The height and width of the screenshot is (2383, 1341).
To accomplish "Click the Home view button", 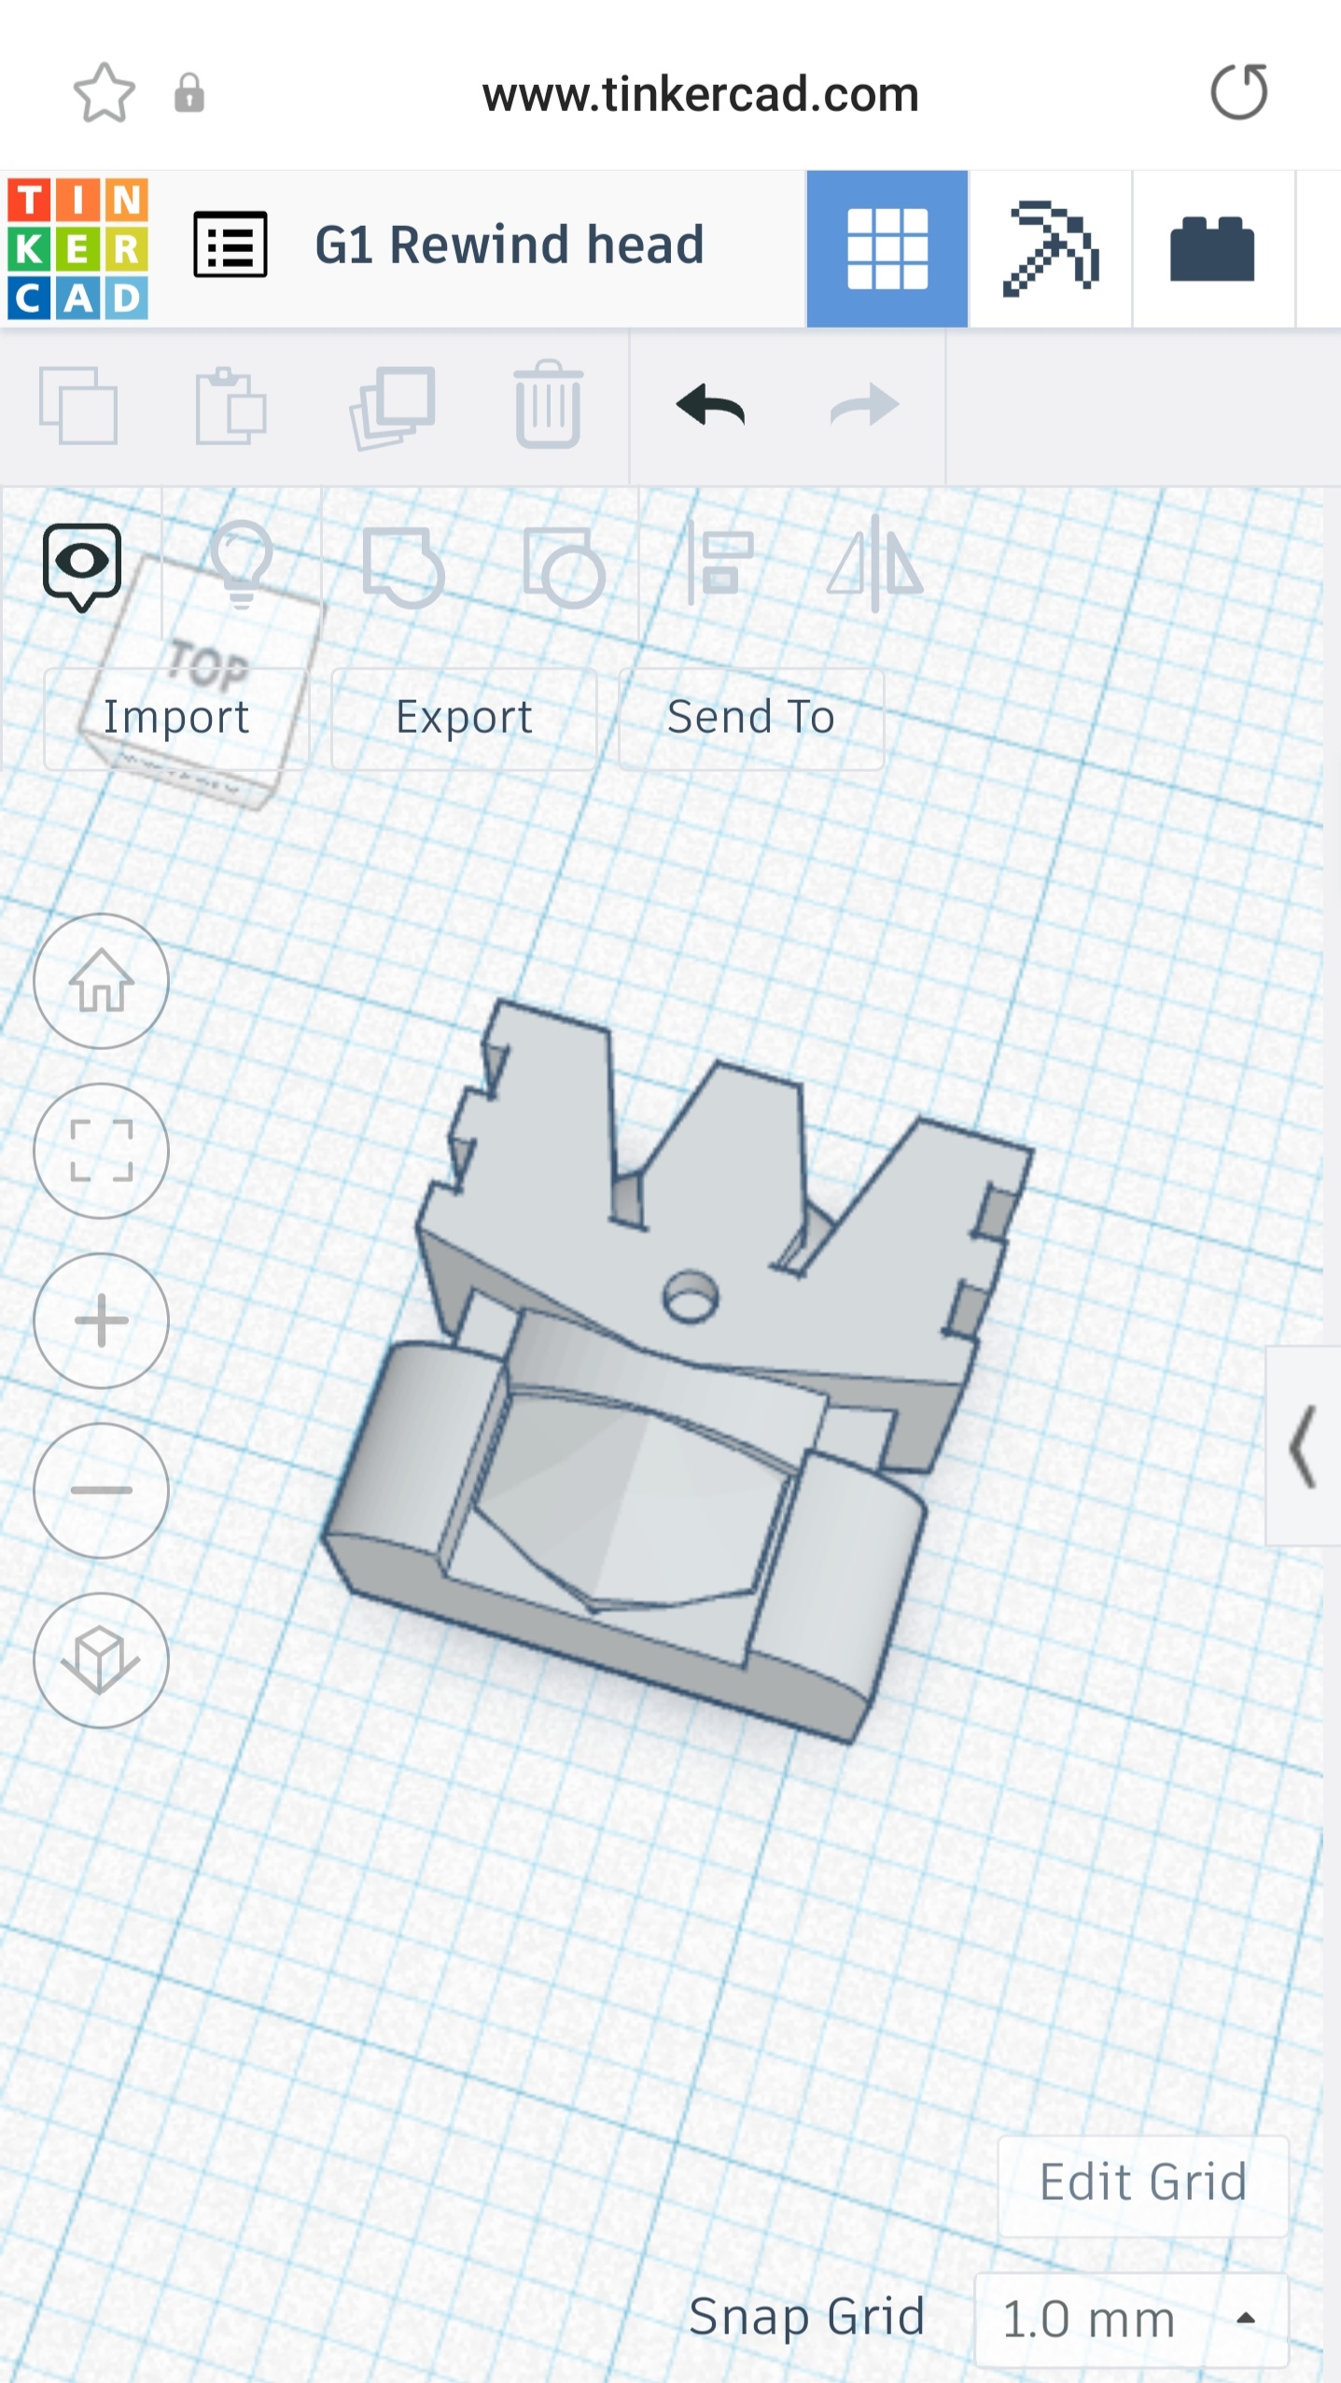I will (x=101, y=981).
